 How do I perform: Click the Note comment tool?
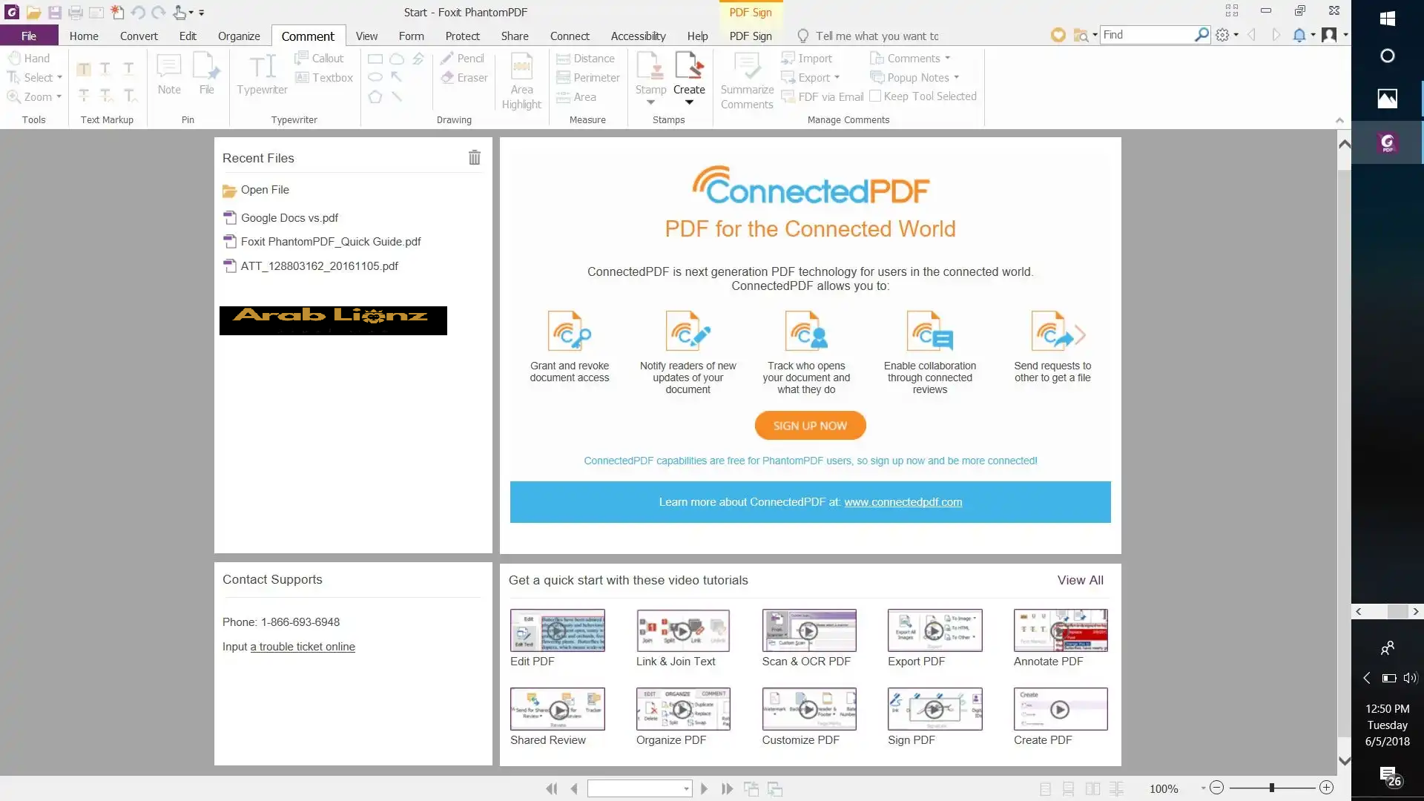pos(169,74)
